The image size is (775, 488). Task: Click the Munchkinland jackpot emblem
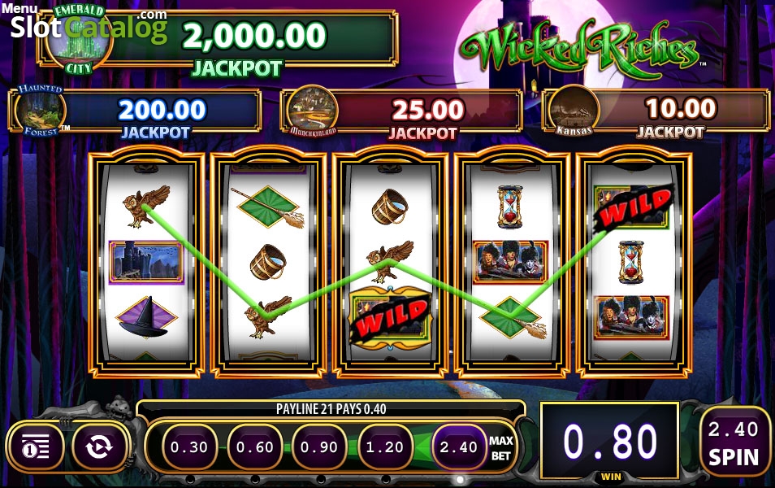313,111
